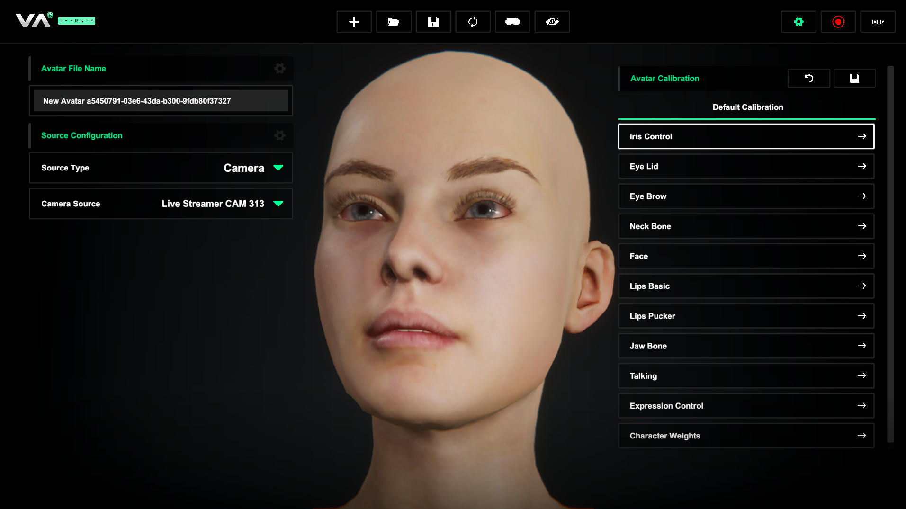
Task: Click the VR headset icon
Action: coord(512,22)
